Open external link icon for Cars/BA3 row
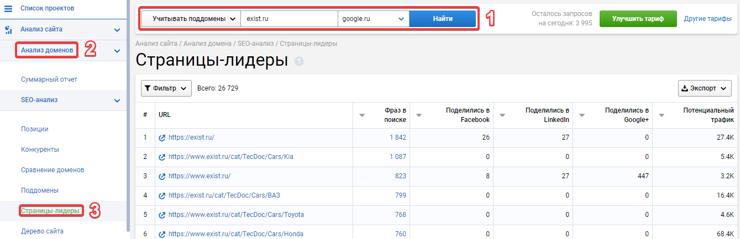Viewport: 740px width, 239px height. tap(162, 195)
